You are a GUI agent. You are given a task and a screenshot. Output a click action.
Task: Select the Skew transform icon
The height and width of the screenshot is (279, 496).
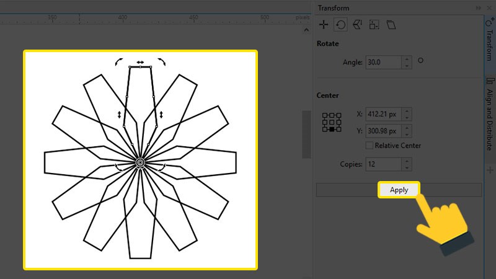pos(391,25)
